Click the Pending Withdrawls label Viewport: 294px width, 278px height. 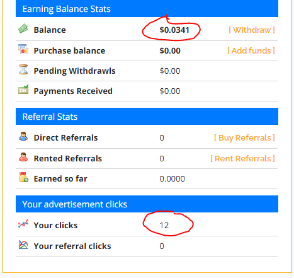(x=74, y=71)
